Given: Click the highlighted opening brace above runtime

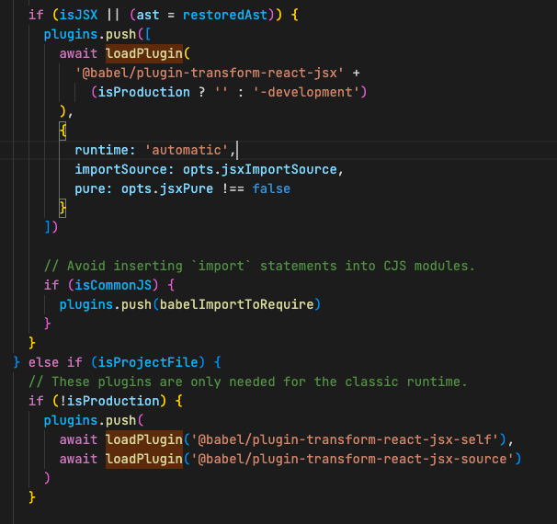Looking at the screenshot, I should point(63,131).
